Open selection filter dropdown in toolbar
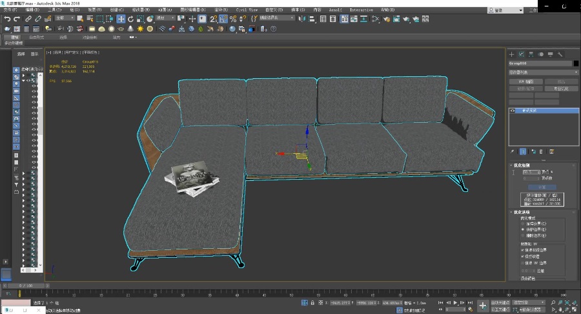 click(x=65, y=18)
